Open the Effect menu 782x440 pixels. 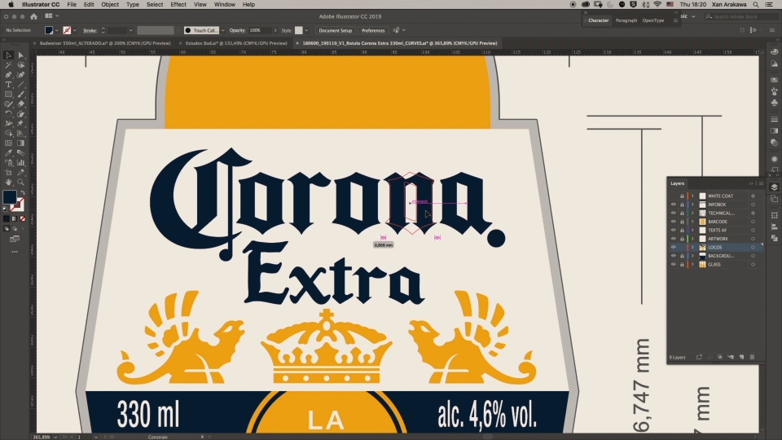tap(178, 5)
